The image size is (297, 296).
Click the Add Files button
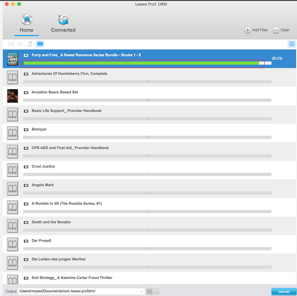click(x=256, y=30)
